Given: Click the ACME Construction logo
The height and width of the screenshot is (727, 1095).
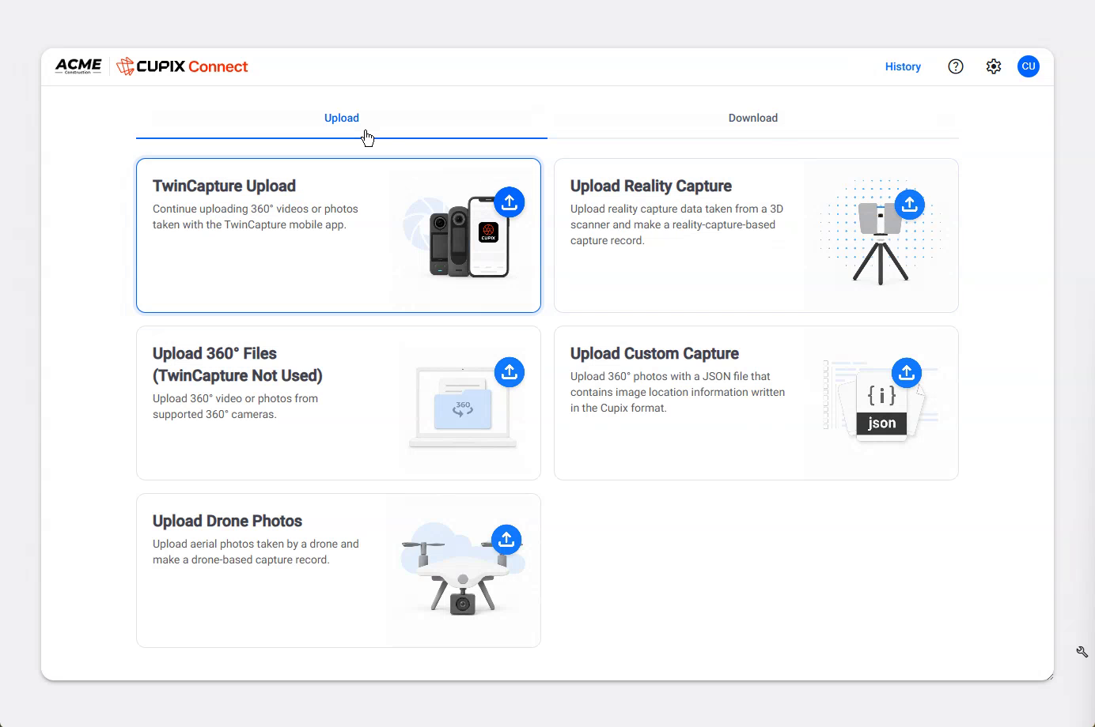Looking at the screenshot, I should coord(78,66).
